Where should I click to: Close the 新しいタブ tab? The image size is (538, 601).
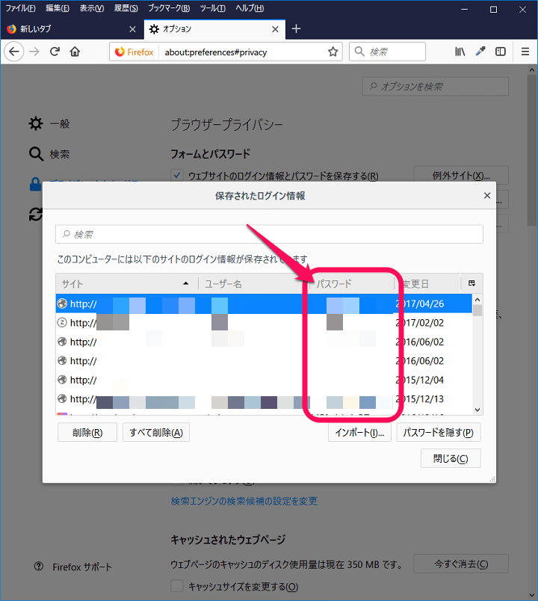(132, 29)
